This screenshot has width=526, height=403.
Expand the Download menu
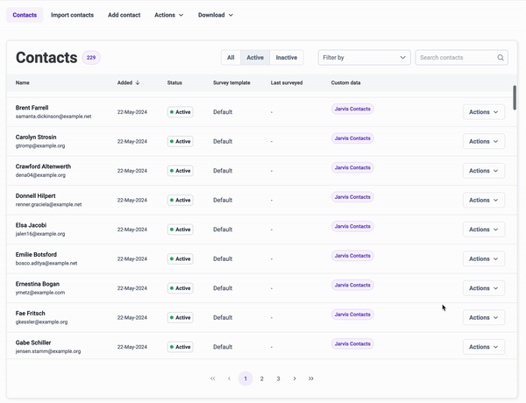216,15
